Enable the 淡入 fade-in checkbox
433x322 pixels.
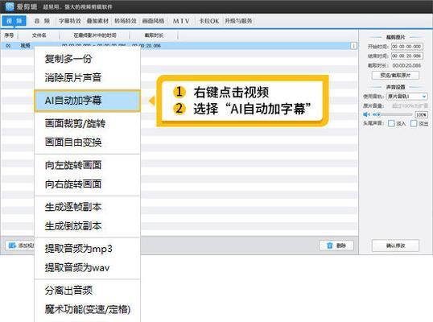391,123
